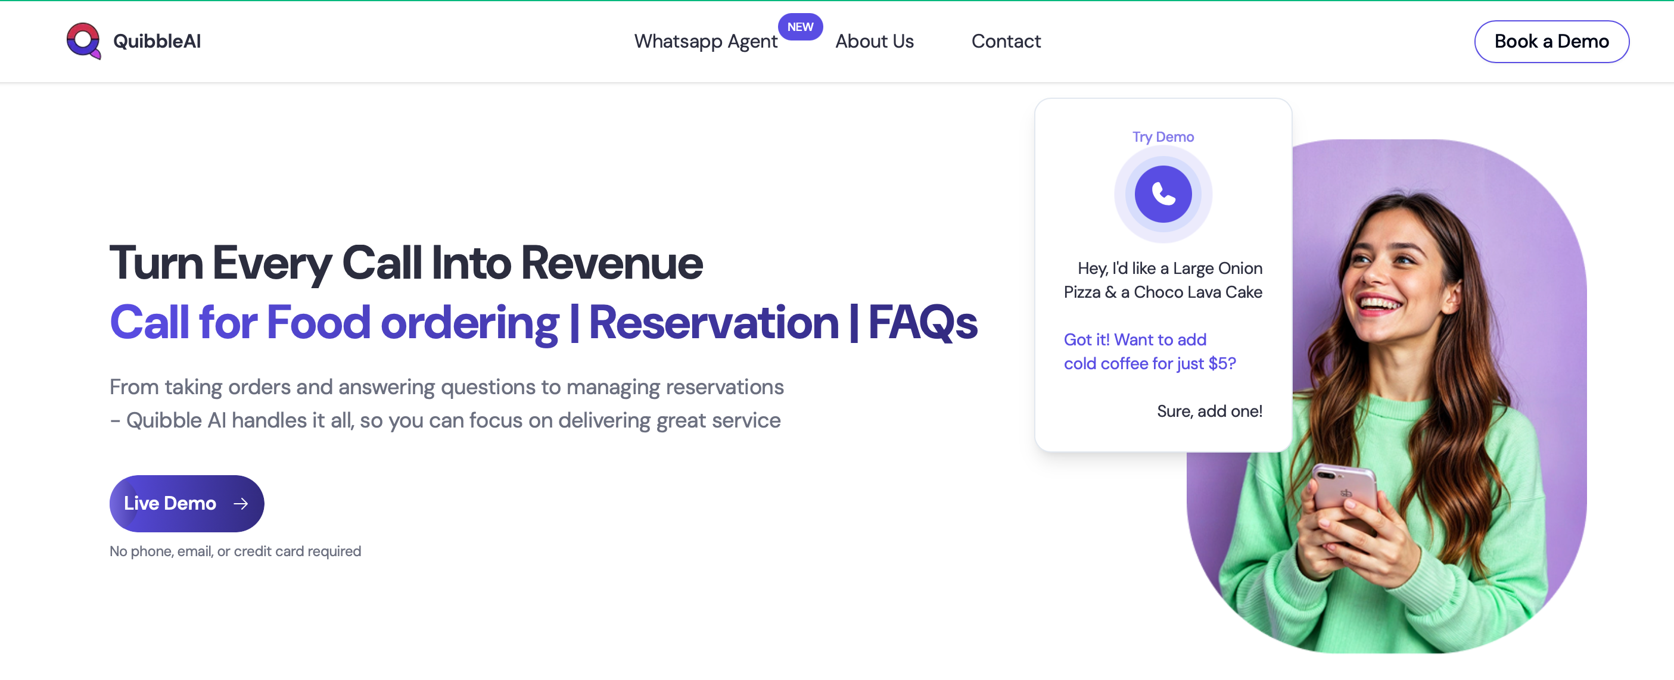Open the Whatsapp Agent menu item

point(705,42)
